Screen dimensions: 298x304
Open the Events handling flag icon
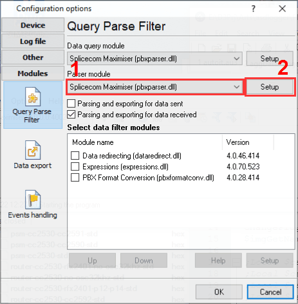coord(33,200)
